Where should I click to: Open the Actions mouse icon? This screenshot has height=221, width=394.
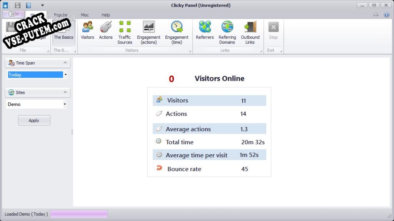pyautogui.click(x=105, y=27)
